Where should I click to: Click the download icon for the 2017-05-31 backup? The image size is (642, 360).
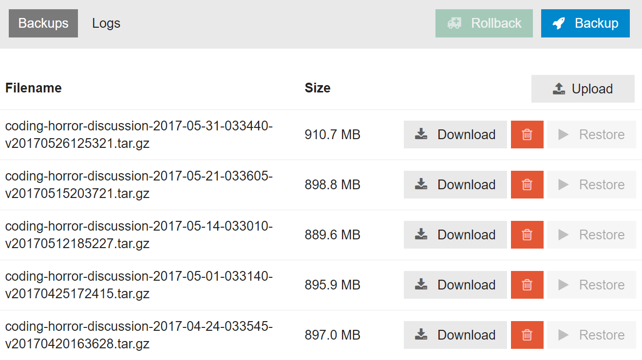pyautogui.click(x=421, y=134)
